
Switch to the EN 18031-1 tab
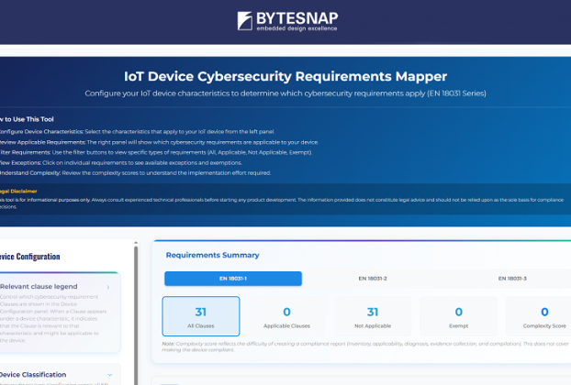point(233,278)
